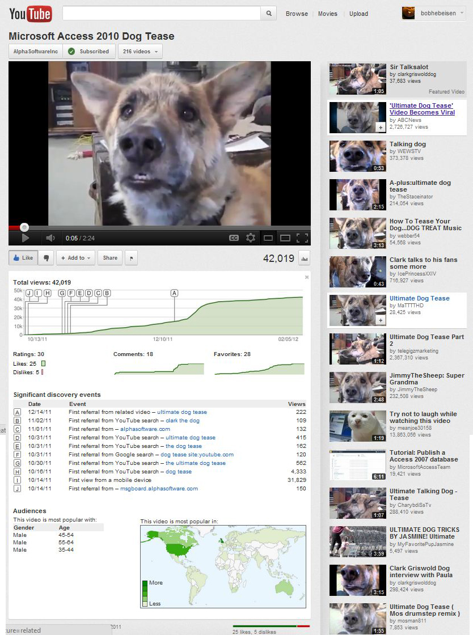Play the video

click(25, 238)
